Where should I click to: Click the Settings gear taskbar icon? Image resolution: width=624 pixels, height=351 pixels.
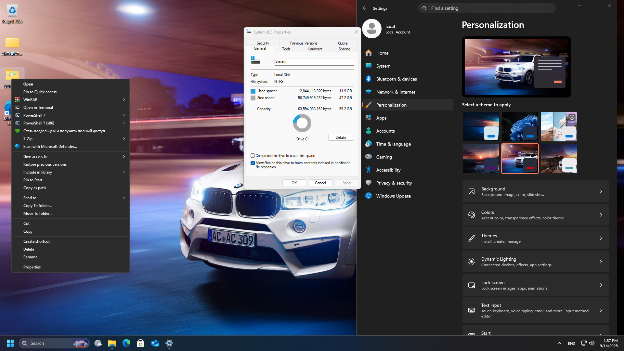tap(169, 343)
